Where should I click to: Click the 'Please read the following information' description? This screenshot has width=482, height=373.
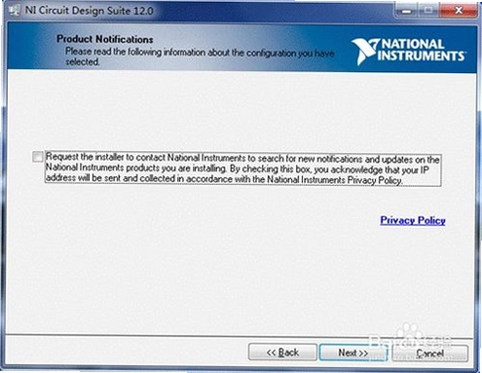[200, 56]
